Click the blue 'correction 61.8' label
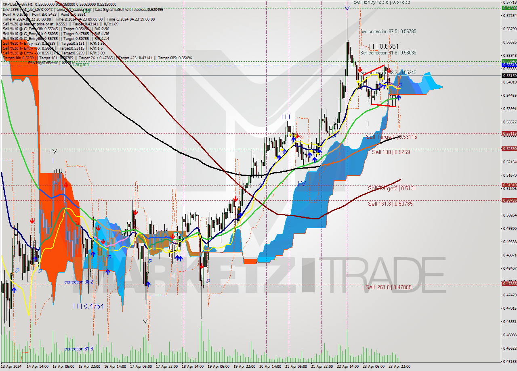The width and height of the screenshot is (517, 371). coord(79,349)
